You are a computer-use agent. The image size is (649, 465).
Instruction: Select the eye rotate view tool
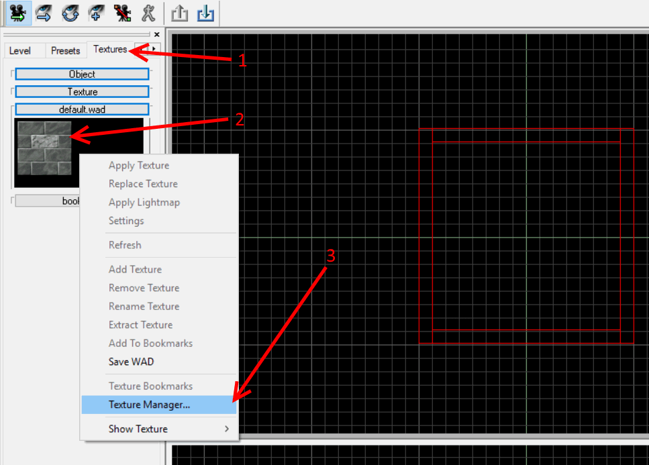(x=70, y=13)
